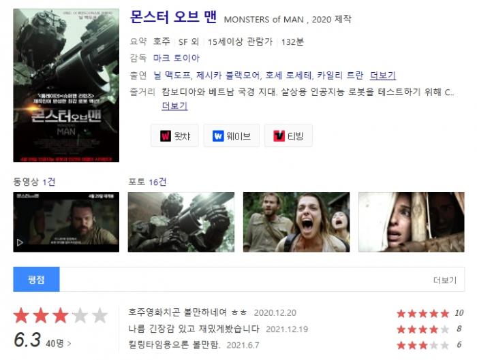Image resolution: width=477 pixels, height=360 pixels.
Task: Open the Wavve (웨이브) streaming button
Action: 232,135
